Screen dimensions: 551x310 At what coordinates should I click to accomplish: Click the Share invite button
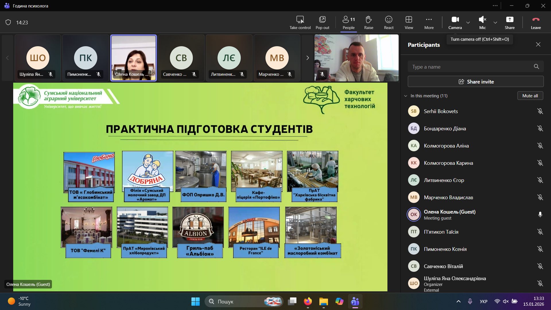(476, 82)
